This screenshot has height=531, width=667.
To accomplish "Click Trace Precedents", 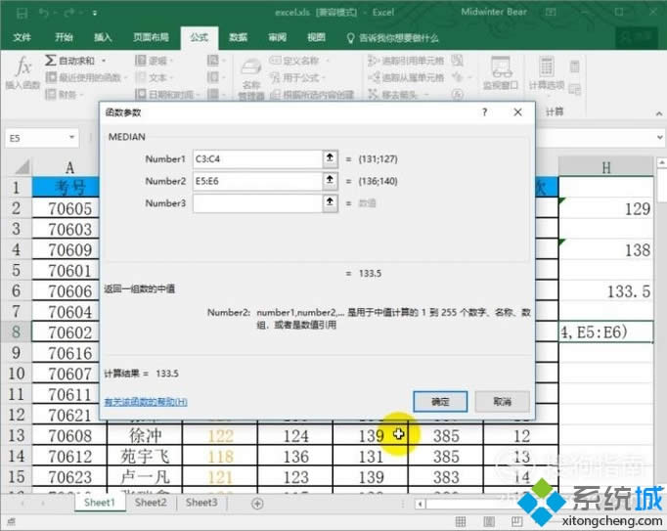I will [406, 61].
